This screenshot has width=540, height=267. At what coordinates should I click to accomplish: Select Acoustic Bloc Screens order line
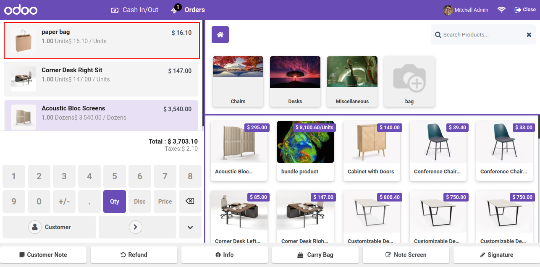click(x=101, y=115)
